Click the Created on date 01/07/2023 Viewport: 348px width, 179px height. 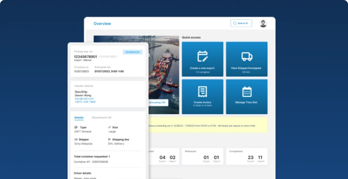tap(81, 71)
